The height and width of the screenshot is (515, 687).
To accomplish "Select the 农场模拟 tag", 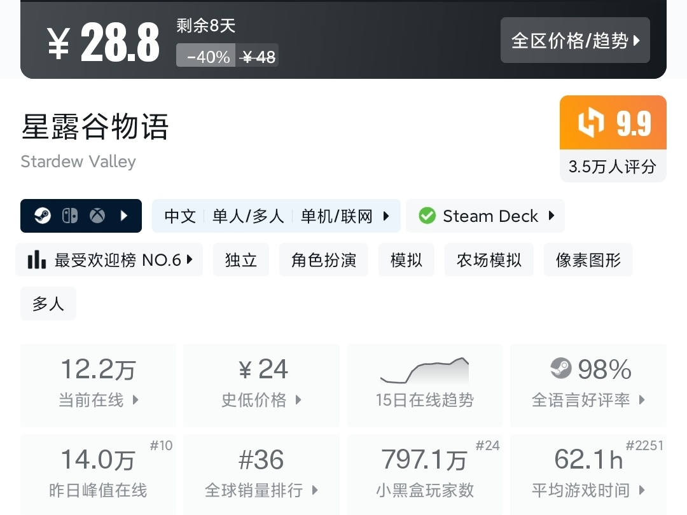I will coord(489,260).
